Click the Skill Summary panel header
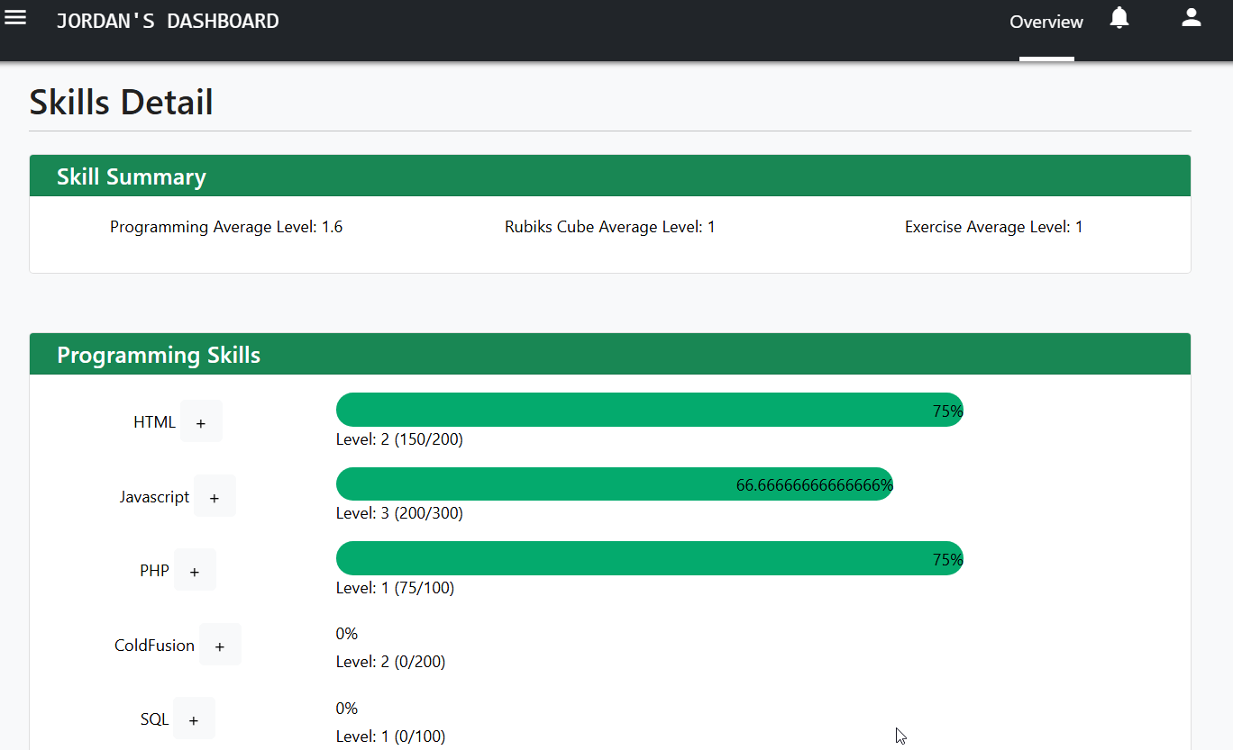The image size is (1233, 750). (x=609, y=176)
